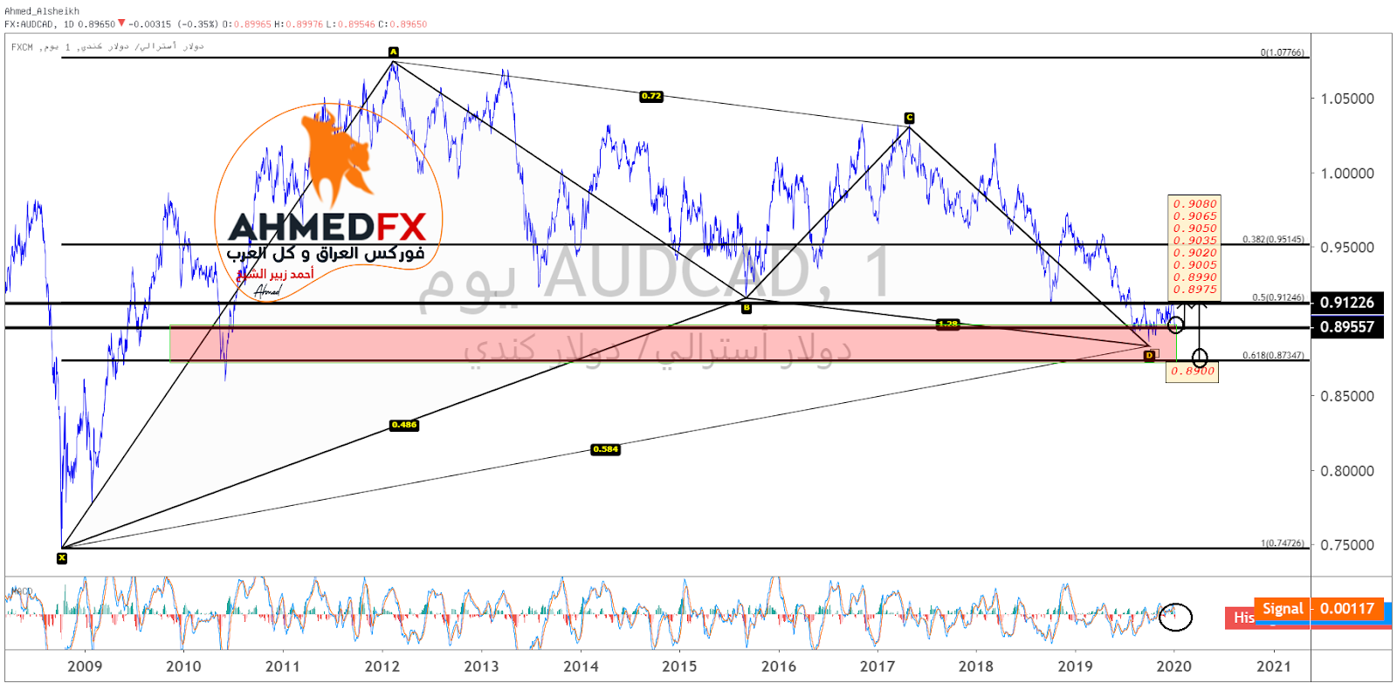Click the Ahmed_Alsheikh author name
Image resolution: width=1397 pixels, height=683 pixels.
point(42,11)
